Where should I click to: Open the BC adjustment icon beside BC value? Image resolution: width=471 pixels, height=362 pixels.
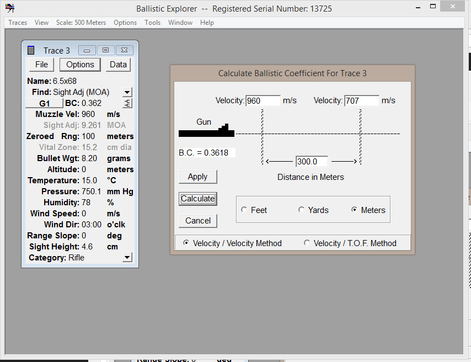click(127, 103)
